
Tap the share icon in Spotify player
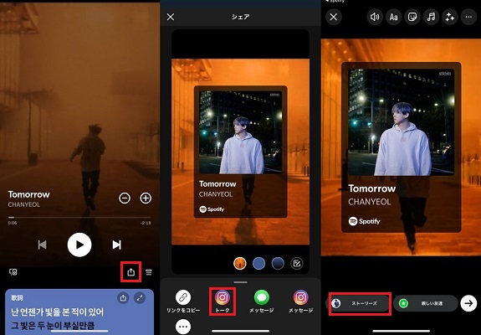tap(131, 271)
